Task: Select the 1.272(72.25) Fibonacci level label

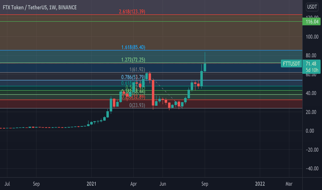Action: [x=133, y=60]
